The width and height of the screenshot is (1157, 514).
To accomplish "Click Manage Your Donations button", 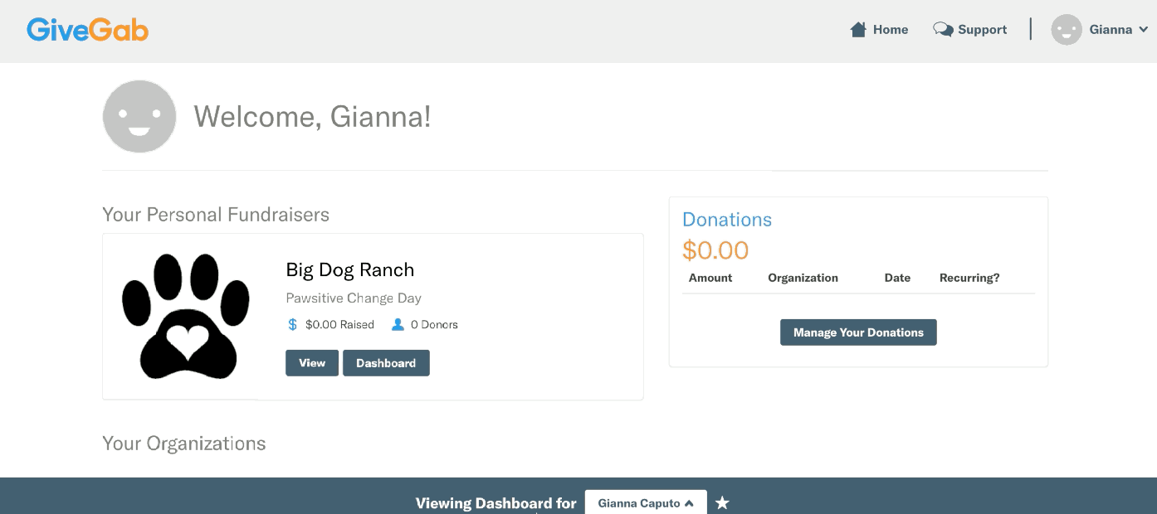I will point(858,332).
